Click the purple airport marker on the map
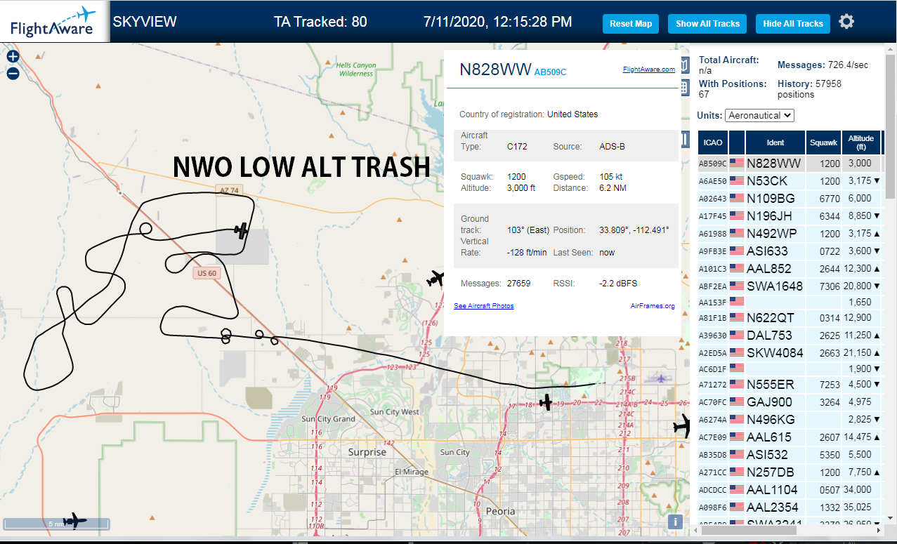The width and height of the screenshot is (897, 544). tap(660, 378)
